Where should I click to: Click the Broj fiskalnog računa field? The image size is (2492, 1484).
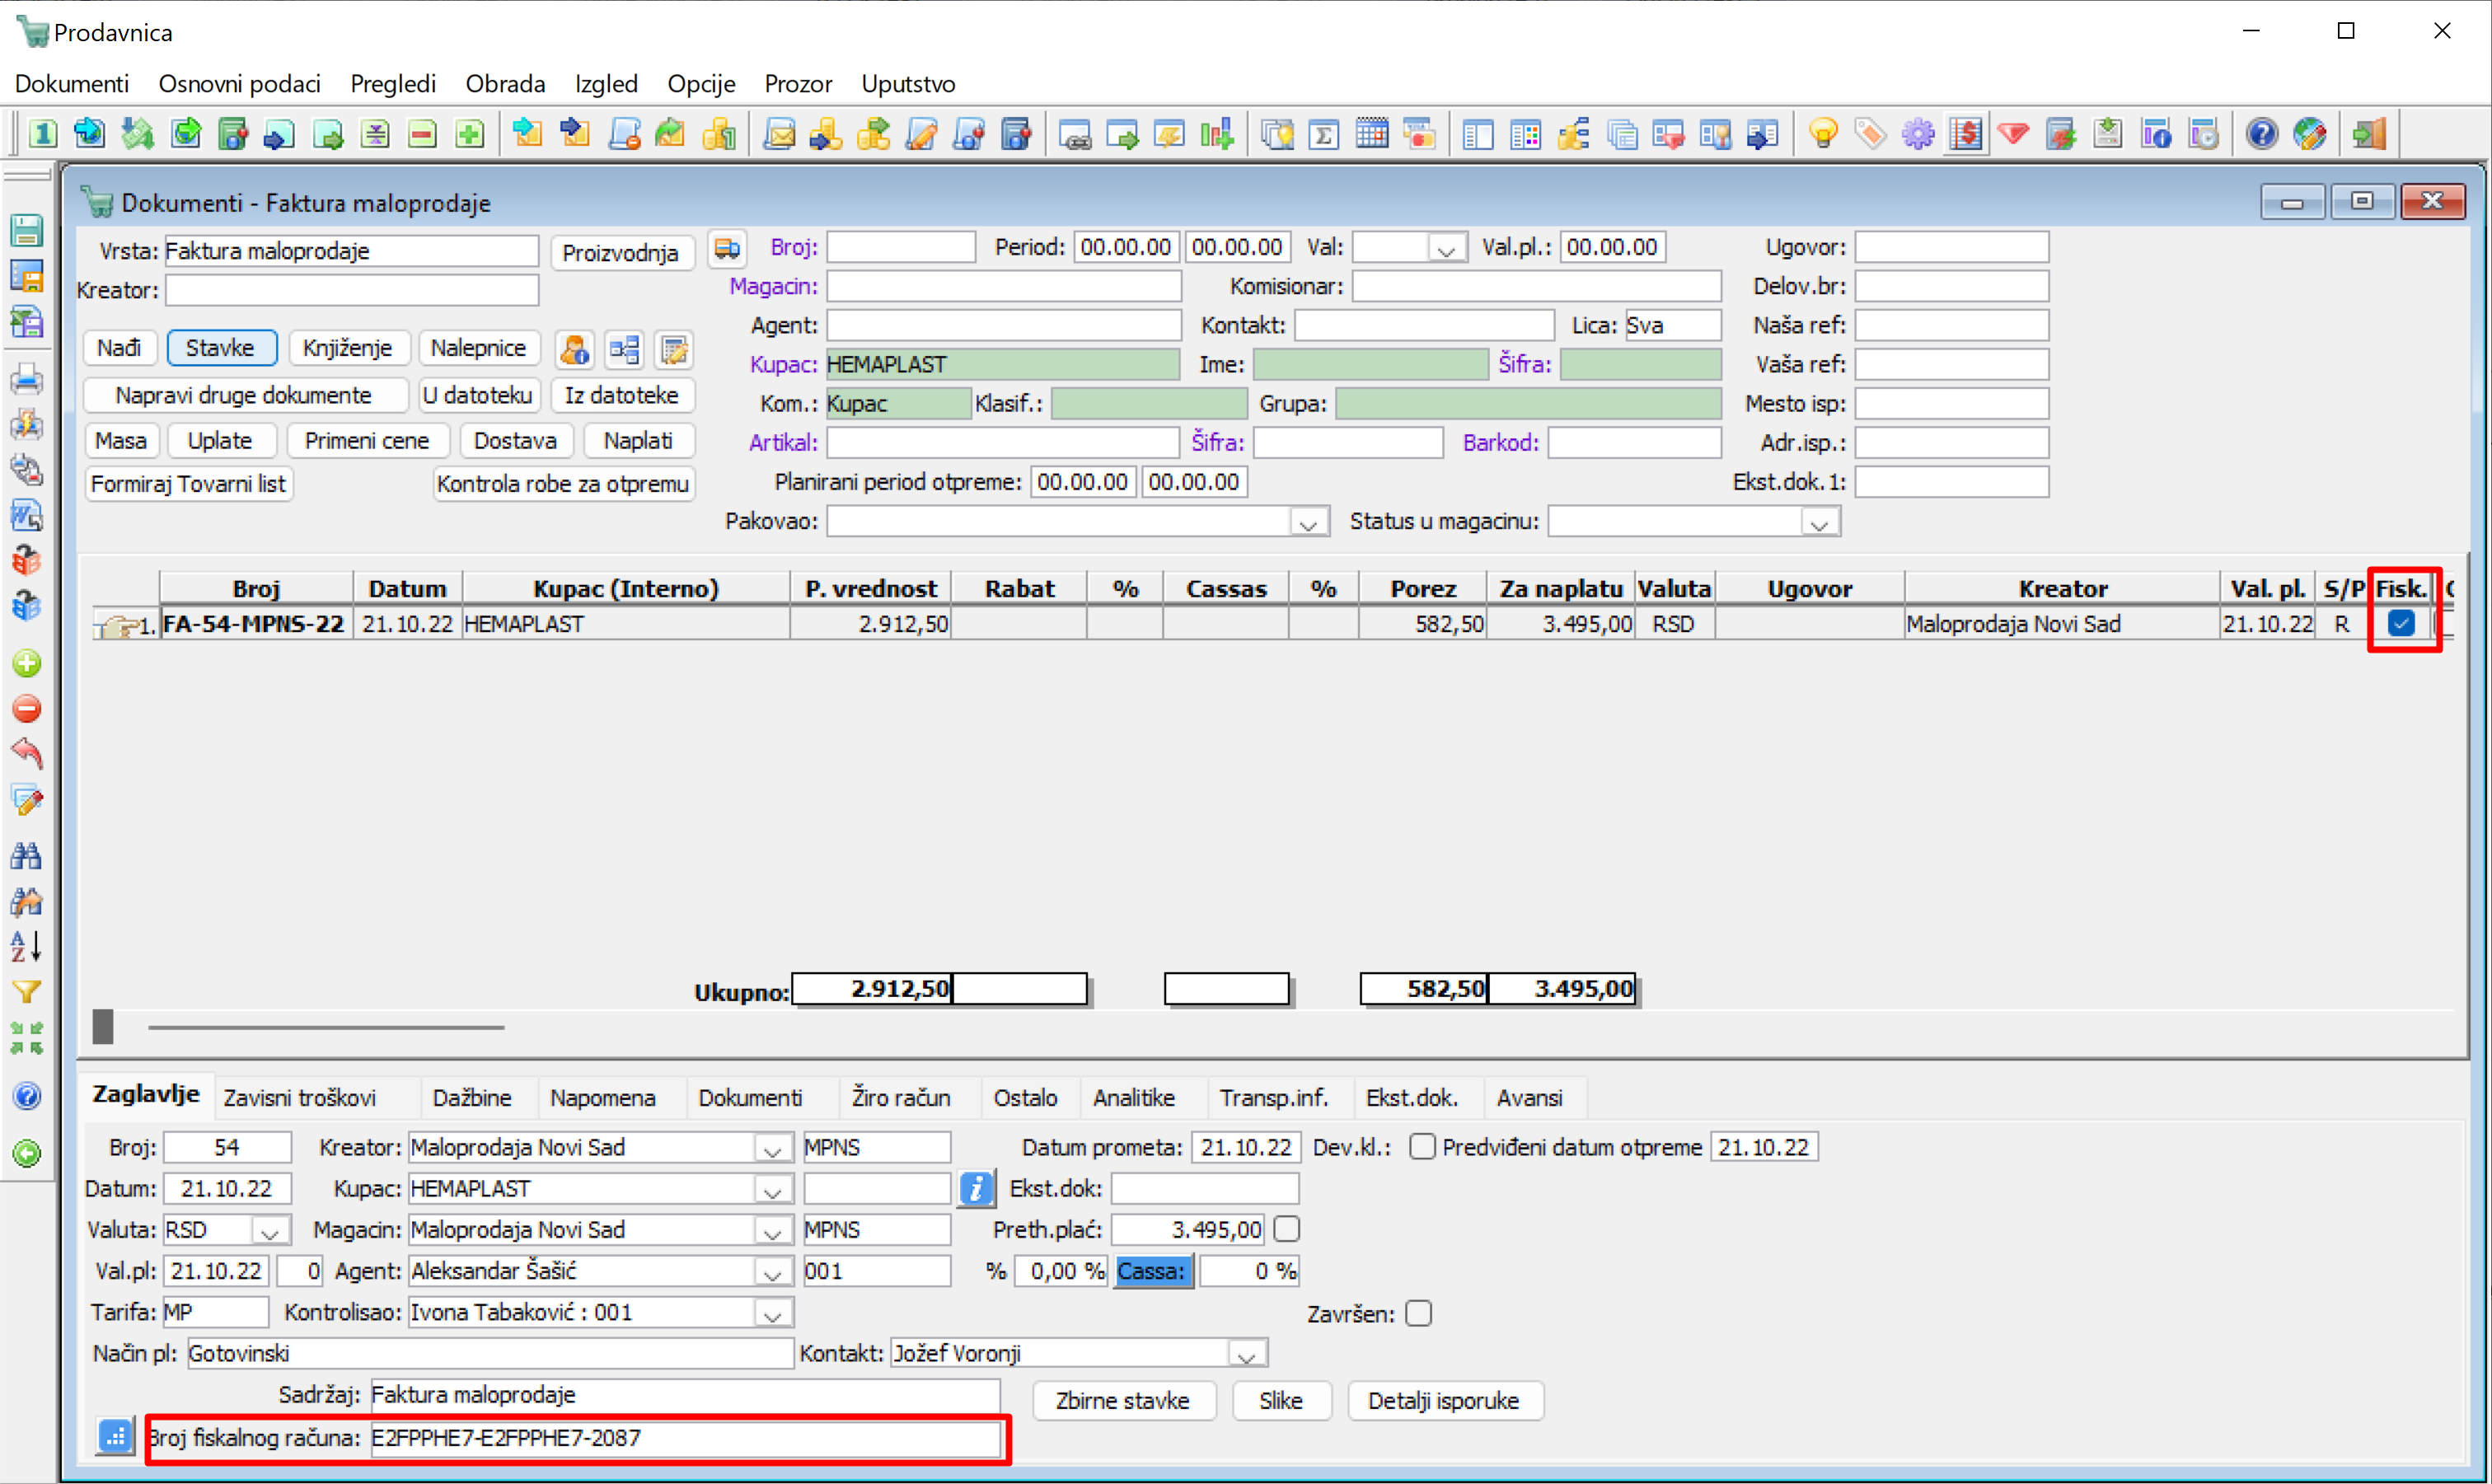click(684, 1437)
